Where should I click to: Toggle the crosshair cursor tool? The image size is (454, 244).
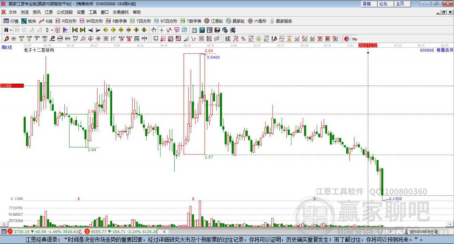pos(161,30)
